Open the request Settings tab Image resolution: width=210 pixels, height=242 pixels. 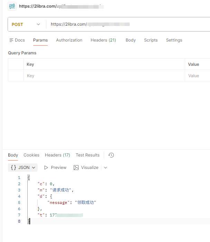(x=174, y=40)
